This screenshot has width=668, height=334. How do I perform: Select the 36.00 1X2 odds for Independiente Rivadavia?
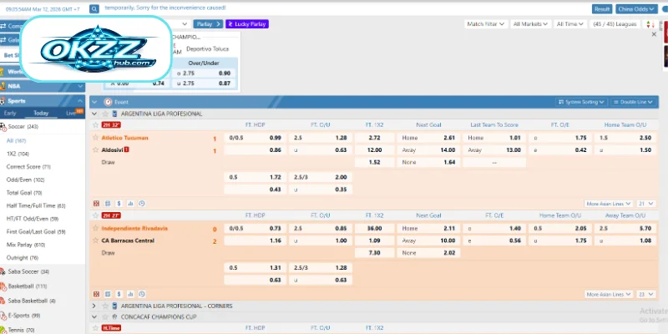tap(374, 229)
